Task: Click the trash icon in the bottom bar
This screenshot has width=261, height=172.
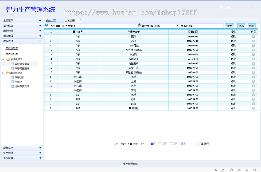Action: [x=231, y=170]
